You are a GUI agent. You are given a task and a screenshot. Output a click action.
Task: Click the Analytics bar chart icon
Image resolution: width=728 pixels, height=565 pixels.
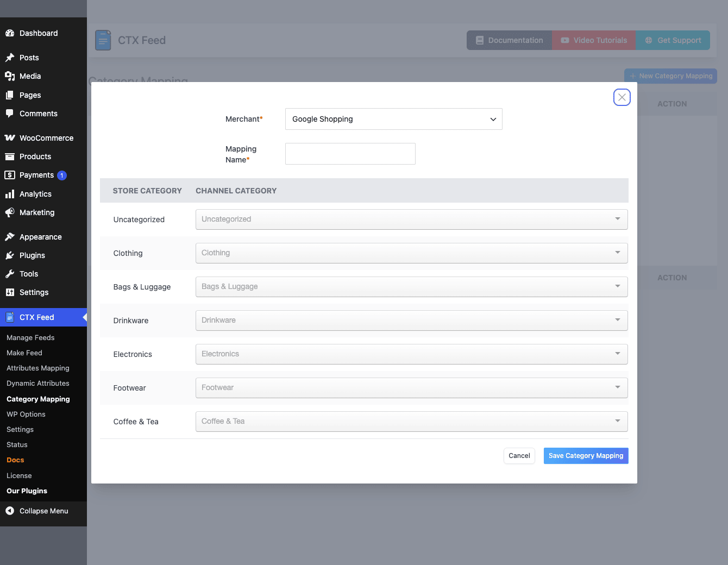click(x=10, y=194)
